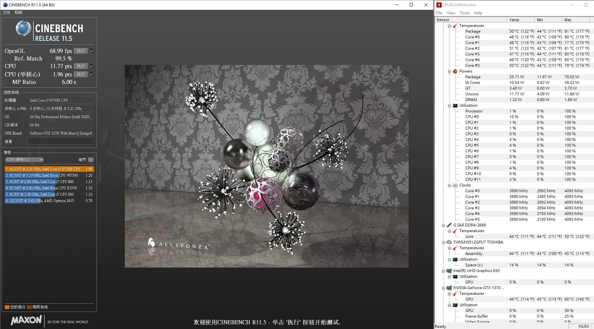This screenshot has width=594, height=329.
Task: Run the OpenGL benchmark with 执行
Action: (81, 51)
